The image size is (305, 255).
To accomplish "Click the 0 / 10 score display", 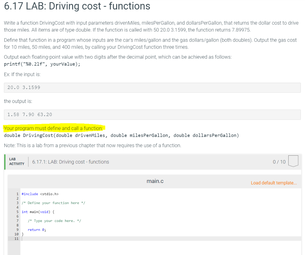I will point(279,162).
